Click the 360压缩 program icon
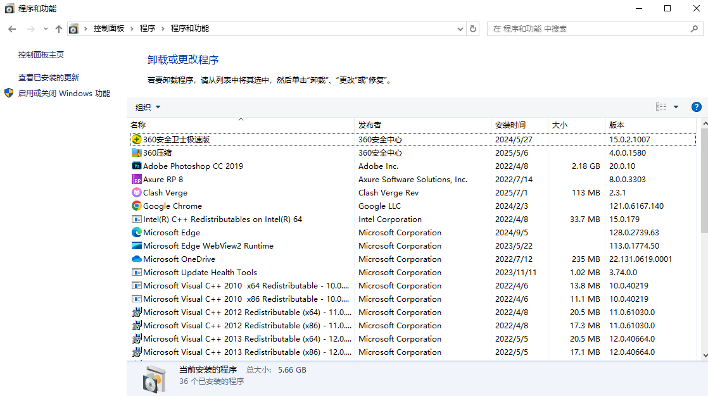Viewport: 708px width, 396px height. pos(136,152)
